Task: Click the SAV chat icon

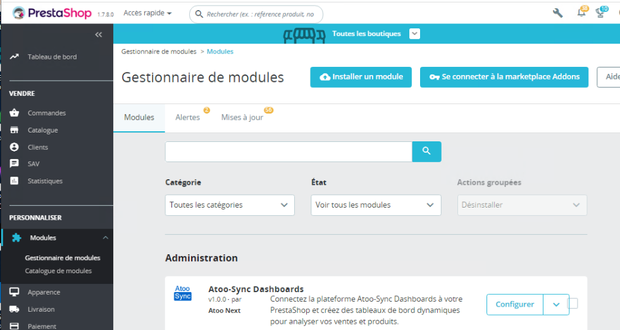Action: tap(14, 163)
